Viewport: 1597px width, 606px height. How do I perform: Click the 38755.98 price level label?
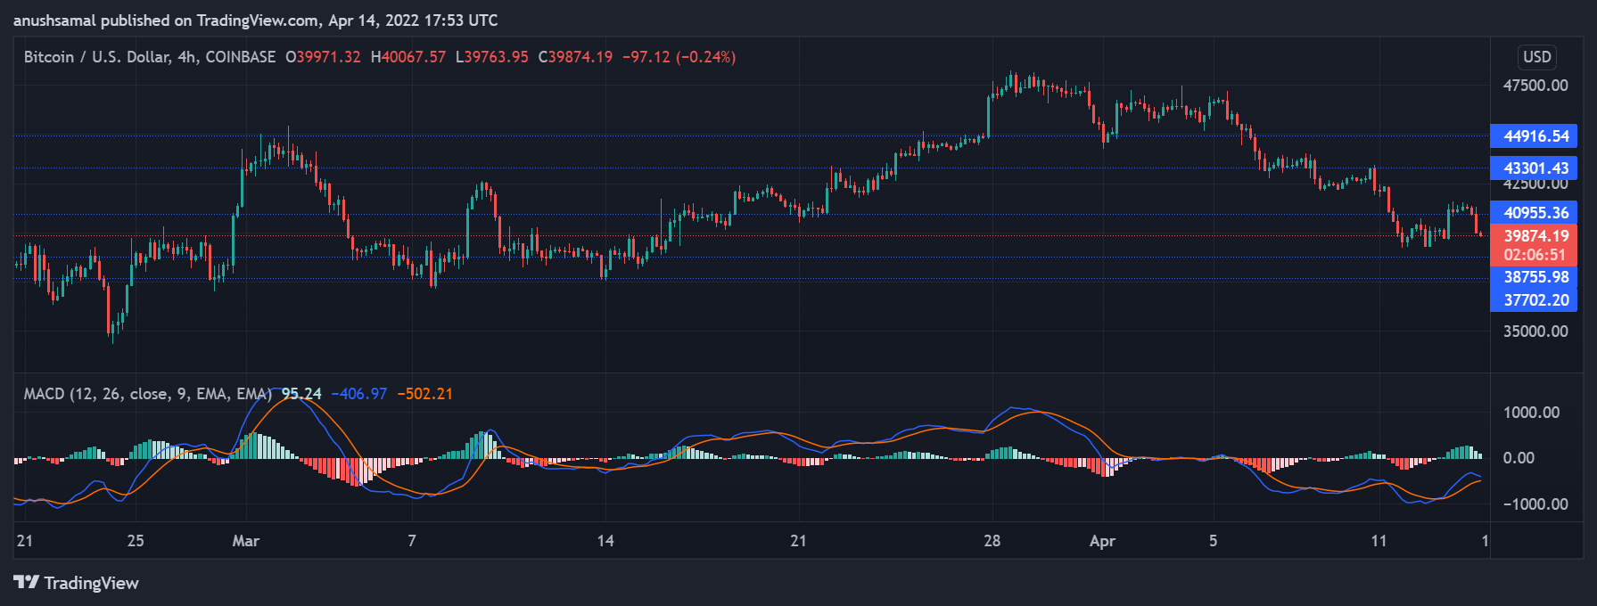[x=1534, y=277]
